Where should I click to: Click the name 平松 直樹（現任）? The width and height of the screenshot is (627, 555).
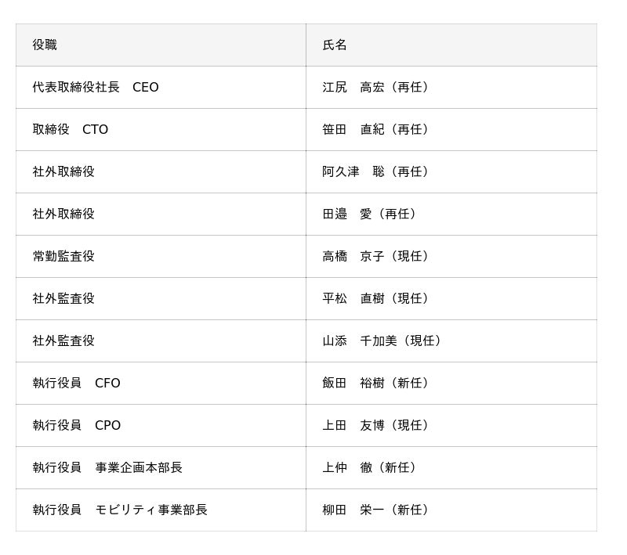click(378, 298)
